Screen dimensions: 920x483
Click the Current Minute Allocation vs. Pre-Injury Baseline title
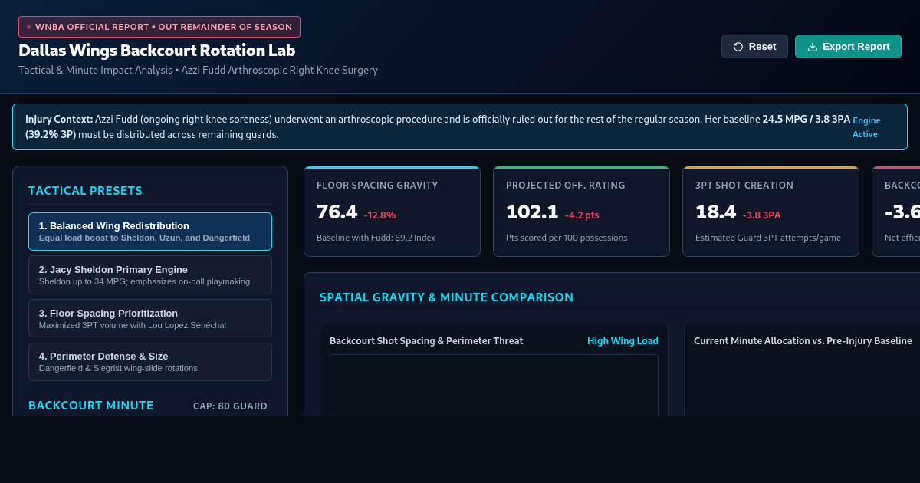(x=803, y=340)
